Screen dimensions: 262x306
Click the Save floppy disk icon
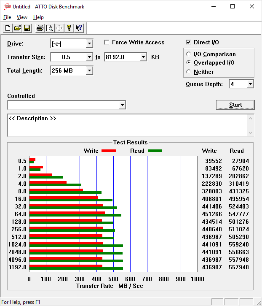pyautogui.click(x=27, y=28)
